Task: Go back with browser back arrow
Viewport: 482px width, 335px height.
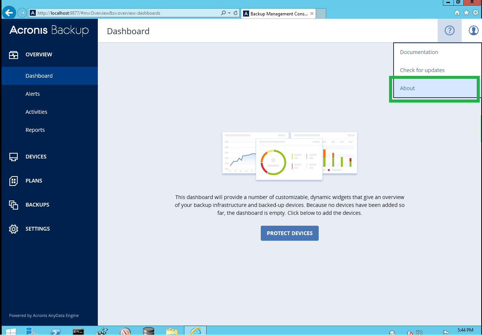Action: pos(9,13)
